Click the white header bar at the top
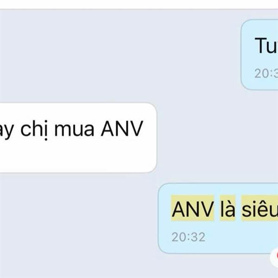The width and height of the screenshot is (278, 278). [x=139, y=4]
